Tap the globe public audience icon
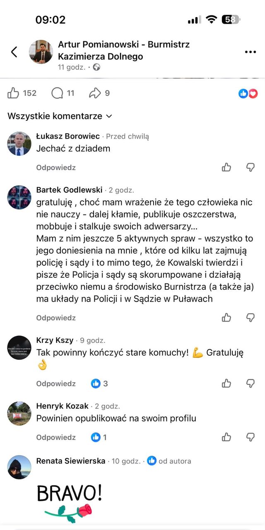265x530 pixels. (x=97, y=67)
